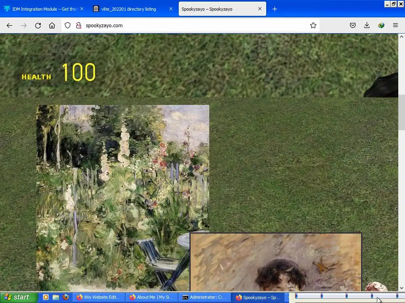The height and width of the screenshot is (303, 405).
Task: Click the page scrollbar down arrow
Action: coord(401,288)
